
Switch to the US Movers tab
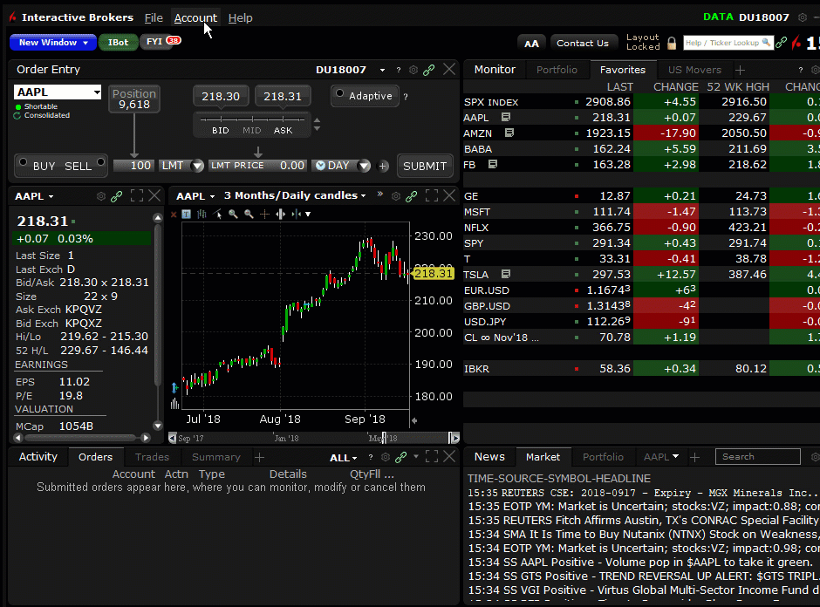[x=694, y=70]
